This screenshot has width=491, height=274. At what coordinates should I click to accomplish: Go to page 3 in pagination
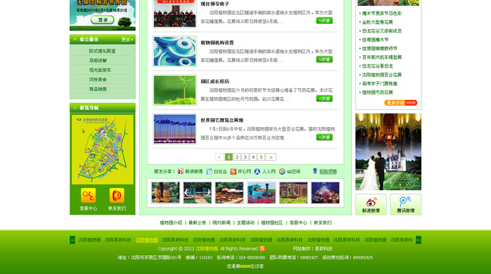pyautogui.click(x=245, y=157)
